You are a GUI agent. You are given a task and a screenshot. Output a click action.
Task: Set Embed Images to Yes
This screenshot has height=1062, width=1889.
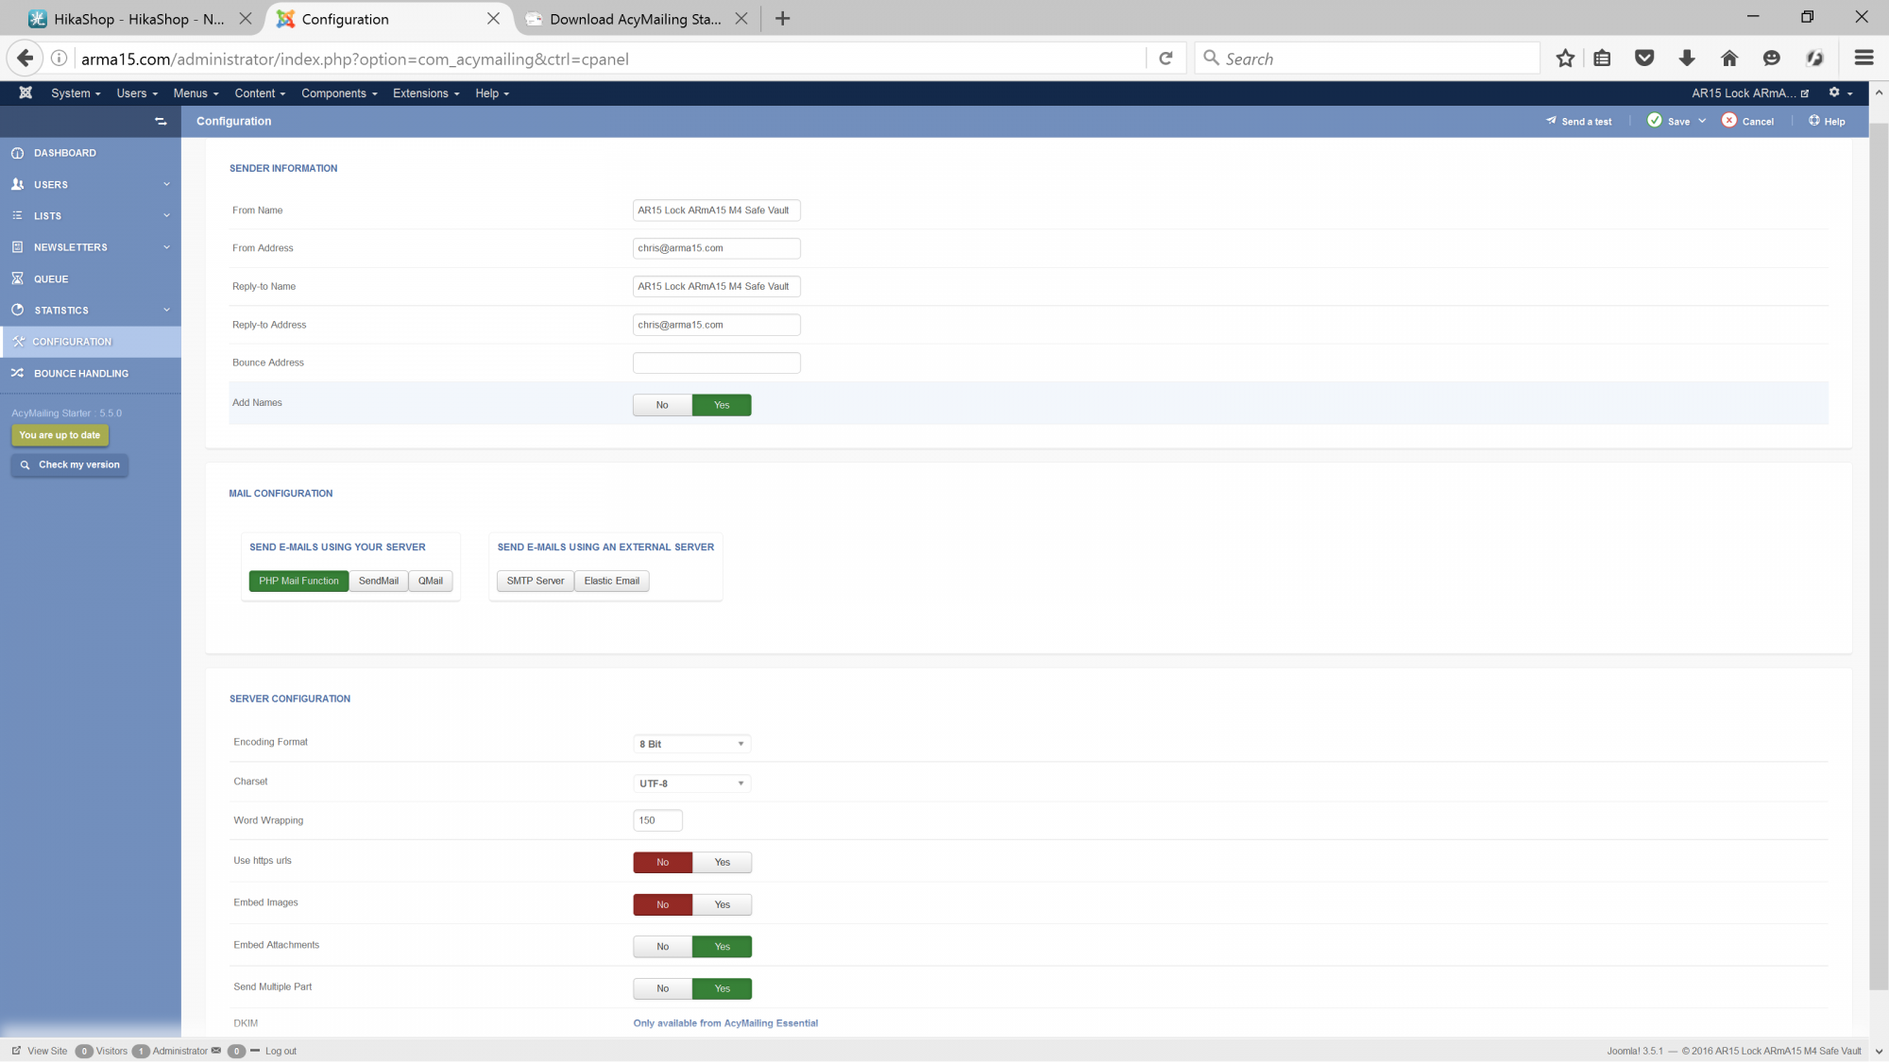[x=722, y=904]
